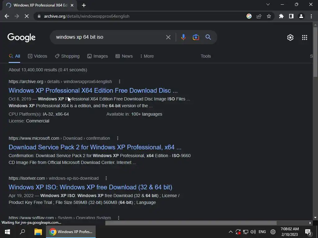This screenshot has width=318, height=238.
Task: Open Windows XP ISO free Download result
Action: [90, 187]
